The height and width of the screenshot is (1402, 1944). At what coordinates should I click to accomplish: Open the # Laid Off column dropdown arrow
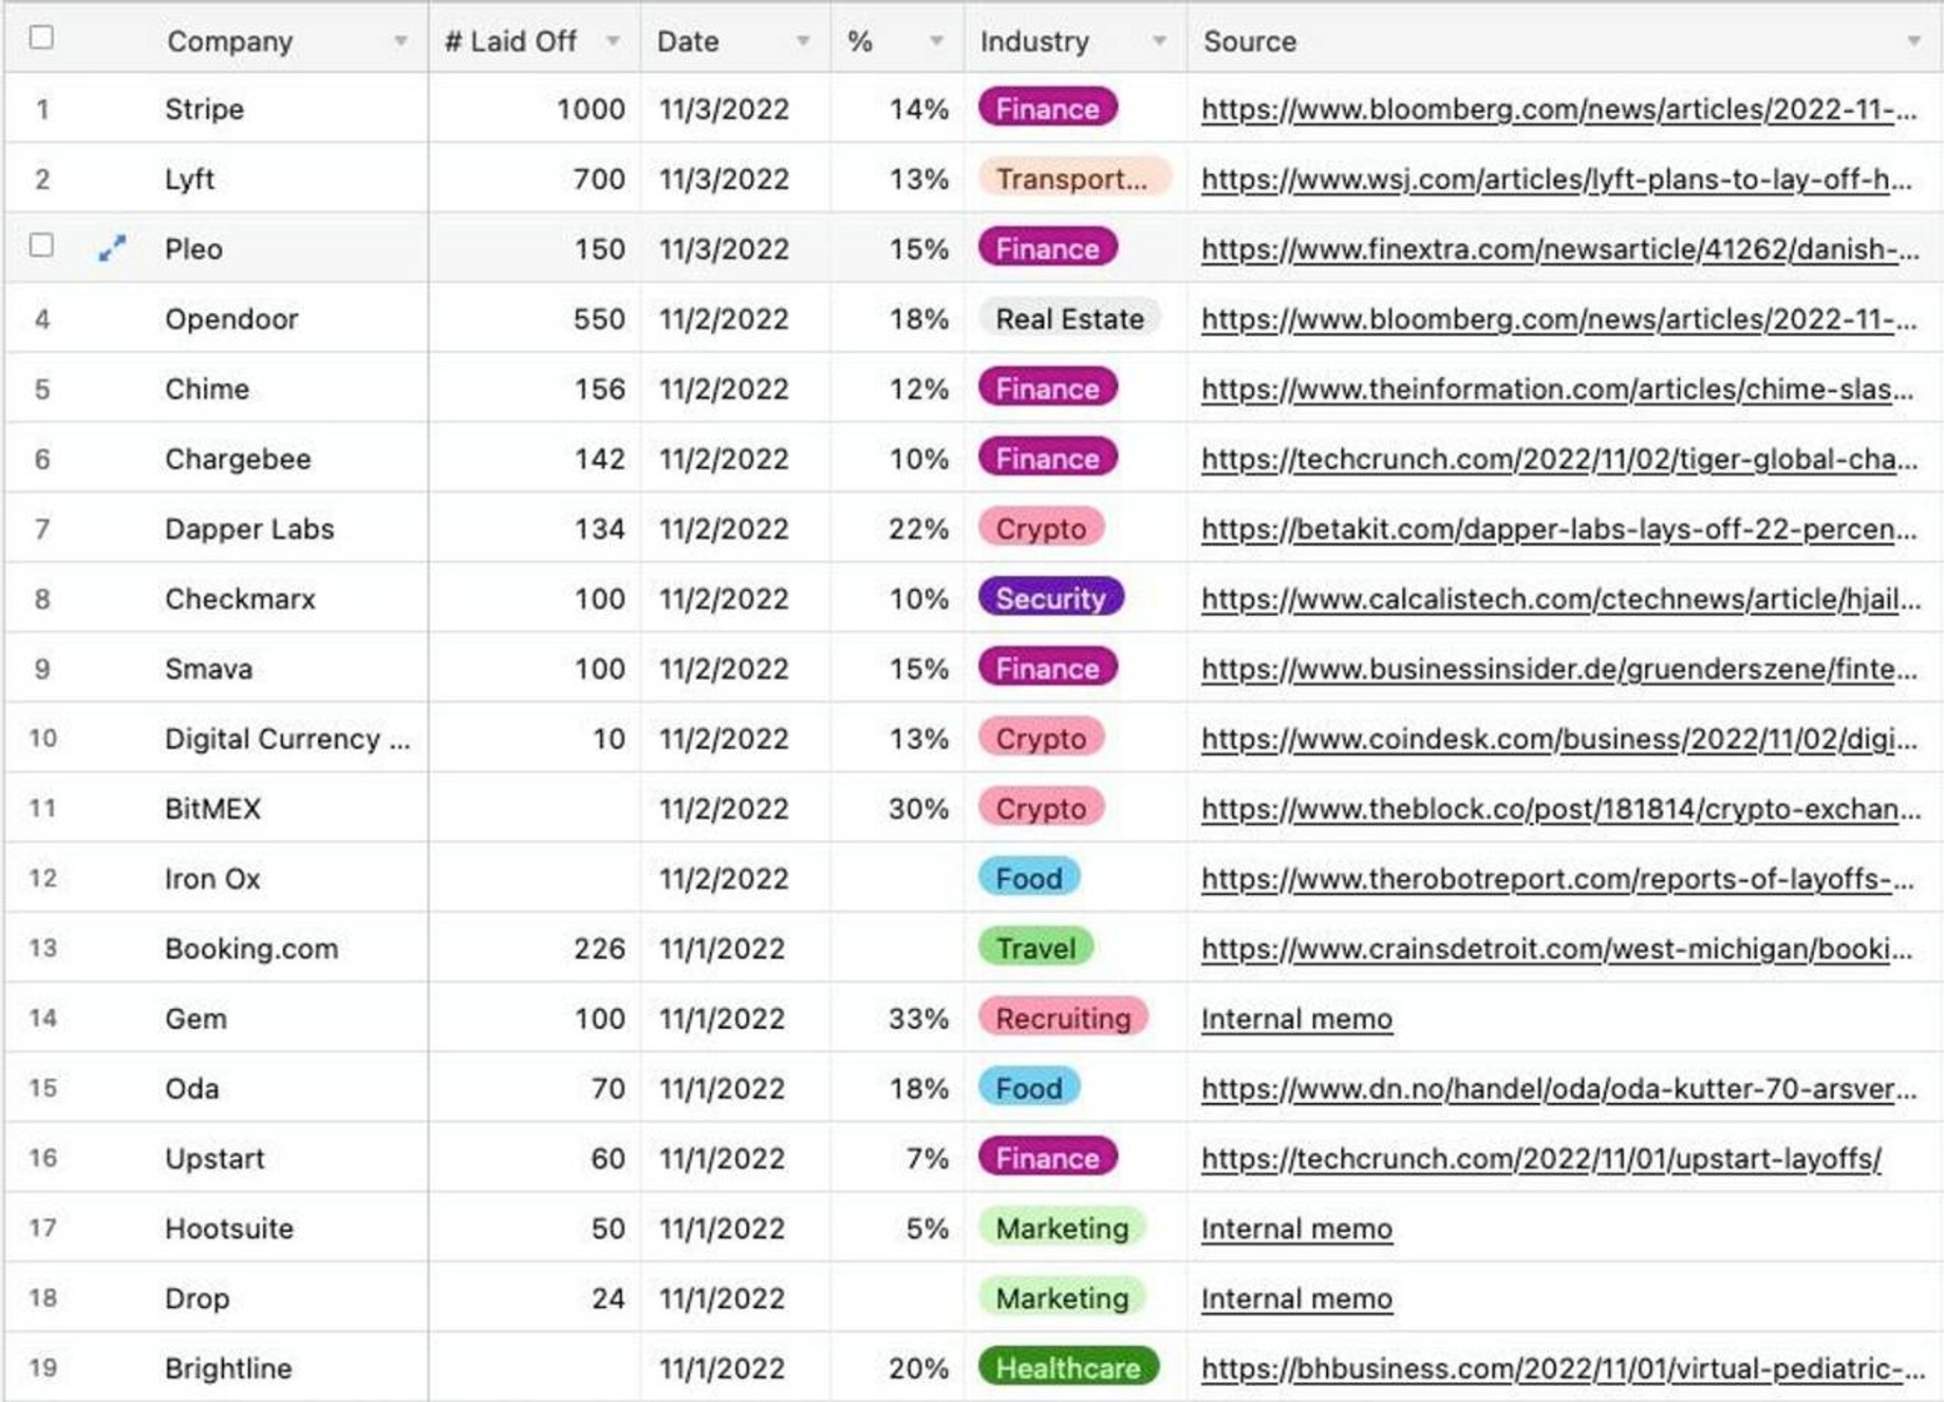[x=613, y=41]
